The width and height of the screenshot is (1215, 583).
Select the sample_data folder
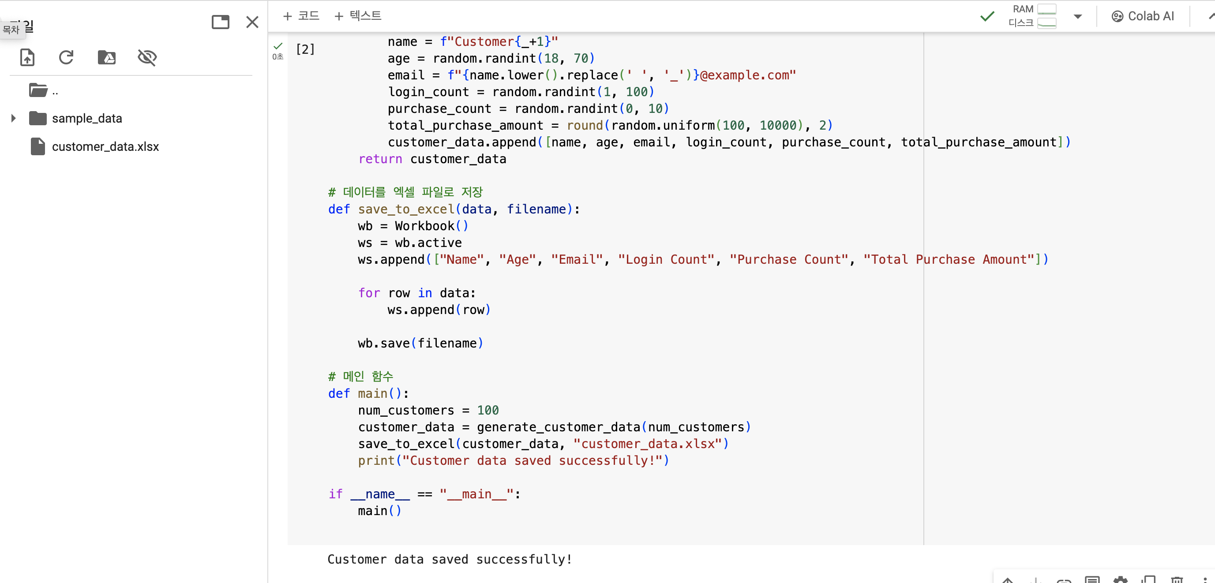click(87, 118)
